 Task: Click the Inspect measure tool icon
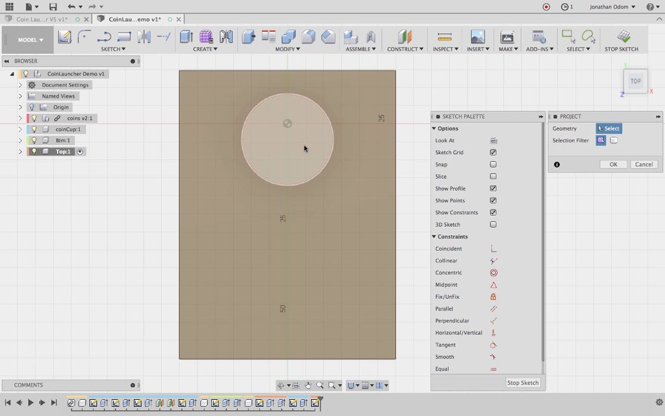pos(444,37)
